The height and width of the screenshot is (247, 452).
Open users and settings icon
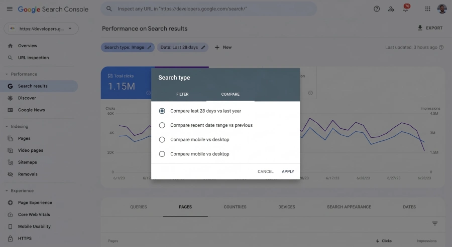point(391,9)
